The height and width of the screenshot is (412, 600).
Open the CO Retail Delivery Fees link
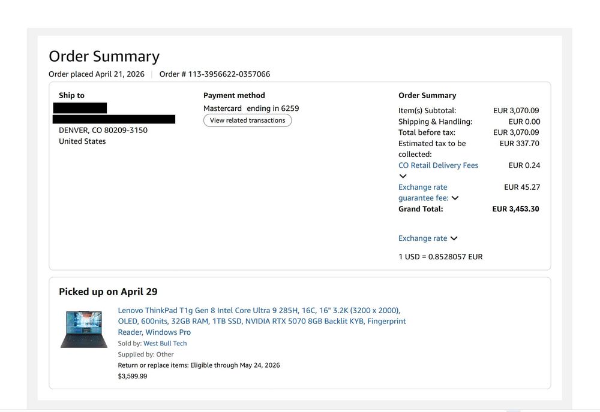[438, 165]
